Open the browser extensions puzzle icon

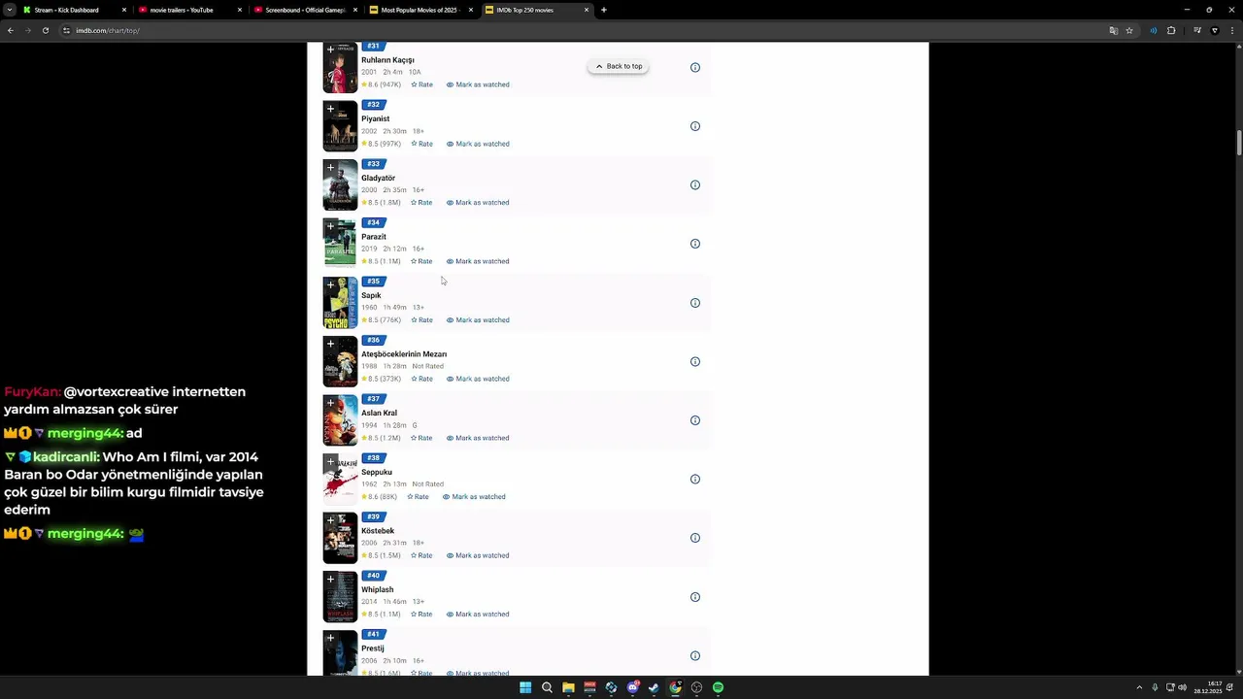pos(1171,30)
